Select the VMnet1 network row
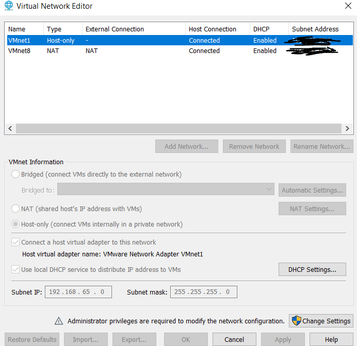This screenshot has width=357, height=346. [180, 40]
